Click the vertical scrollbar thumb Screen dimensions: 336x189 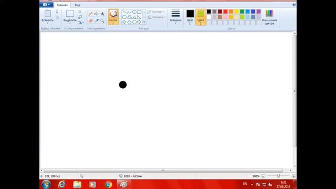(295, 91)
